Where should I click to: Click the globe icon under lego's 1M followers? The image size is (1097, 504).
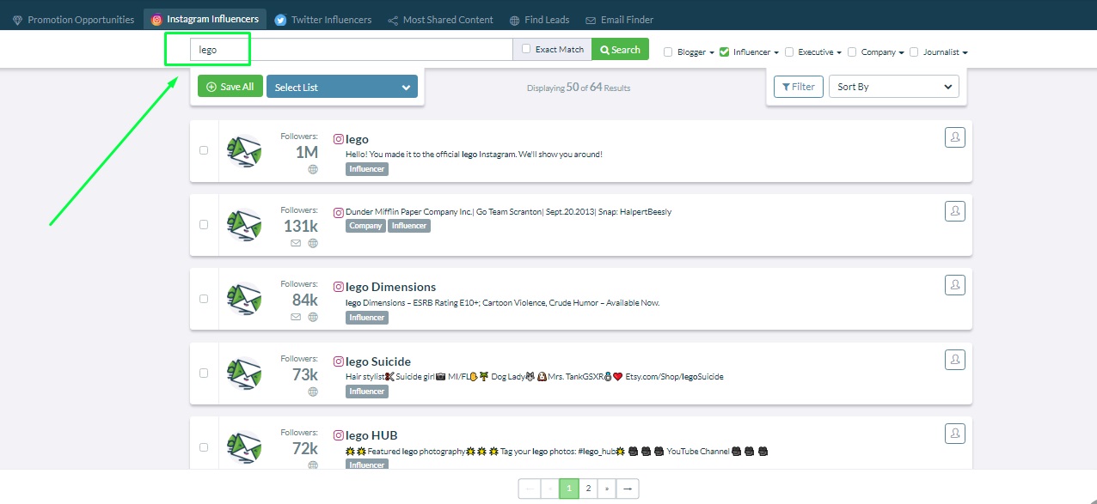click(313, 169)
